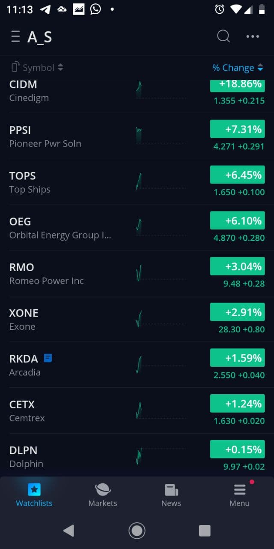Image resolution: width=274 pixels, height=549 pixels.
Task: Tap the search magnifier icon
Action: [223, 36]
